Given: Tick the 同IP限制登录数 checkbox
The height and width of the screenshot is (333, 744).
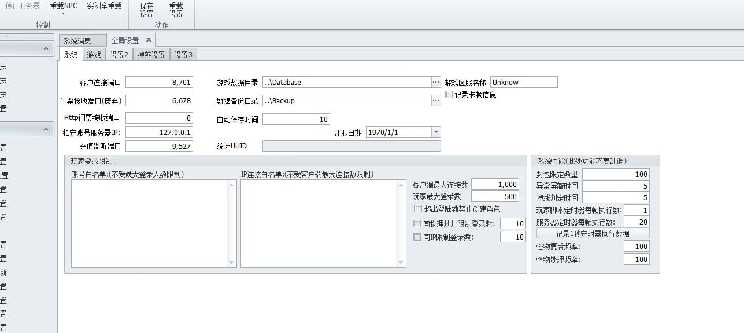Looking at the screenshot, I should [x=417, y=237].
